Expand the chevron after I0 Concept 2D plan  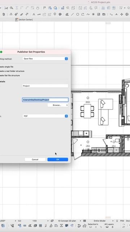tap(80, 221)
